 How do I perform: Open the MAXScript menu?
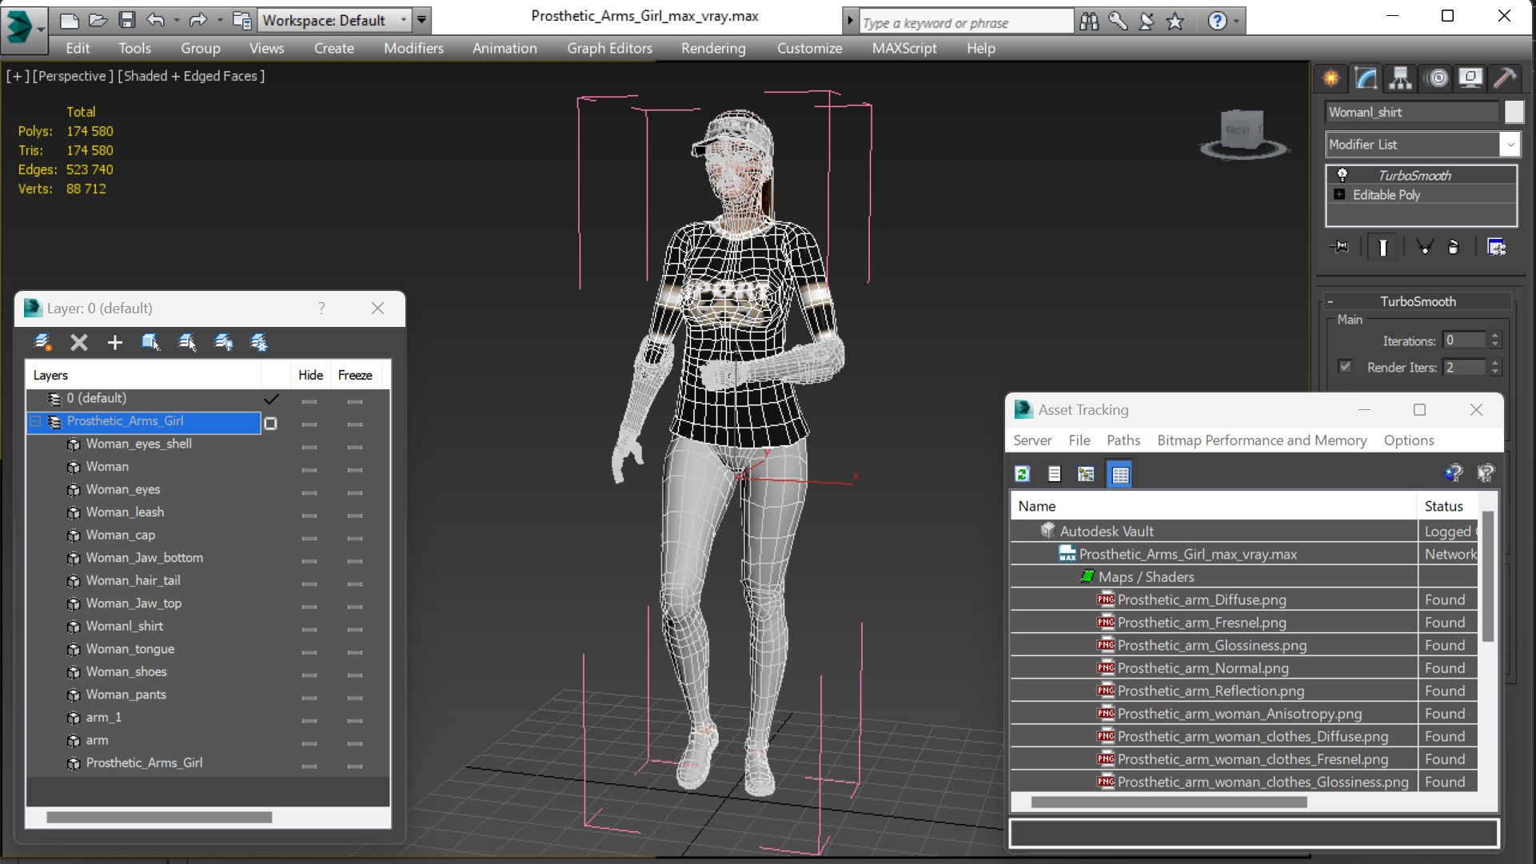pyautogui.click(x=904, y=48)
